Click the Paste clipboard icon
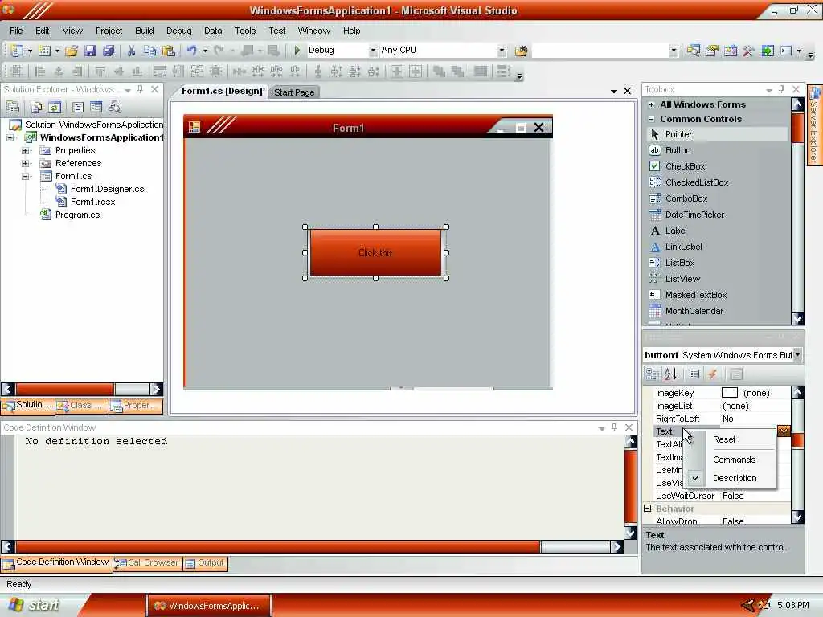 click(169, 51)
